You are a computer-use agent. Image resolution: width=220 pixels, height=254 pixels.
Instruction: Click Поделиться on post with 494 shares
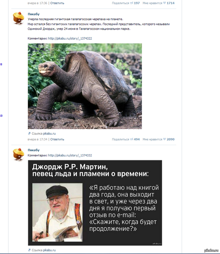point(120,139)
